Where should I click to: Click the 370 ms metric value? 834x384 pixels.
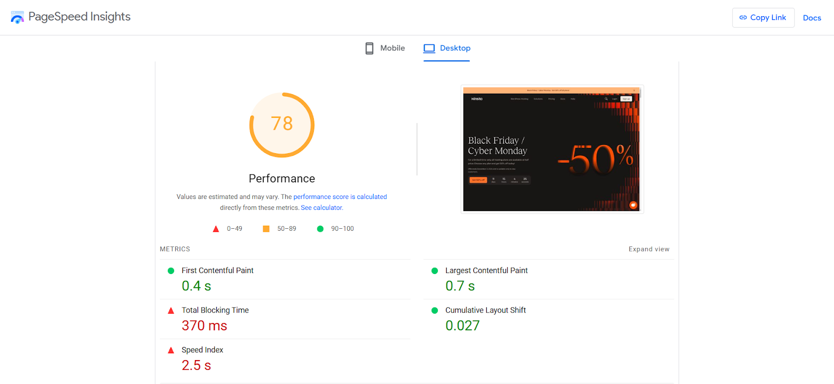(x=204, y=326)
